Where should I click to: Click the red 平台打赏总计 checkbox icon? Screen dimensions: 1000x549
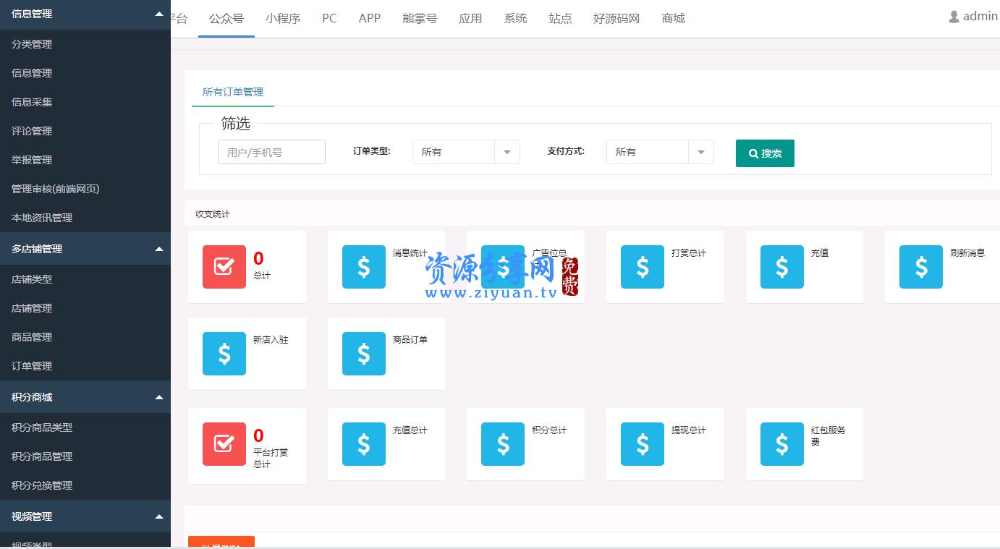click(224, 444)
